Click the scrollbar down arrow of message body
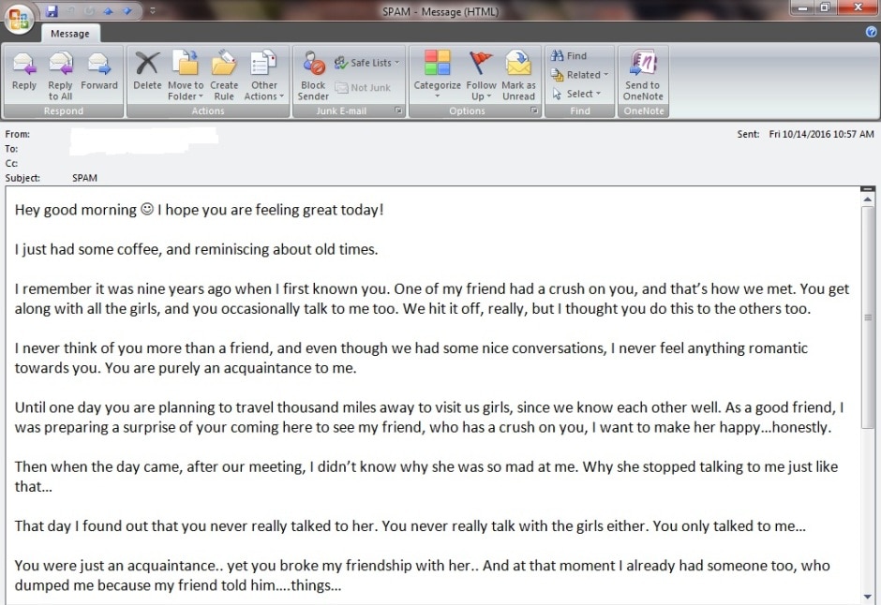This screenshot has width=881, height=605. click(x=868, y=597)
